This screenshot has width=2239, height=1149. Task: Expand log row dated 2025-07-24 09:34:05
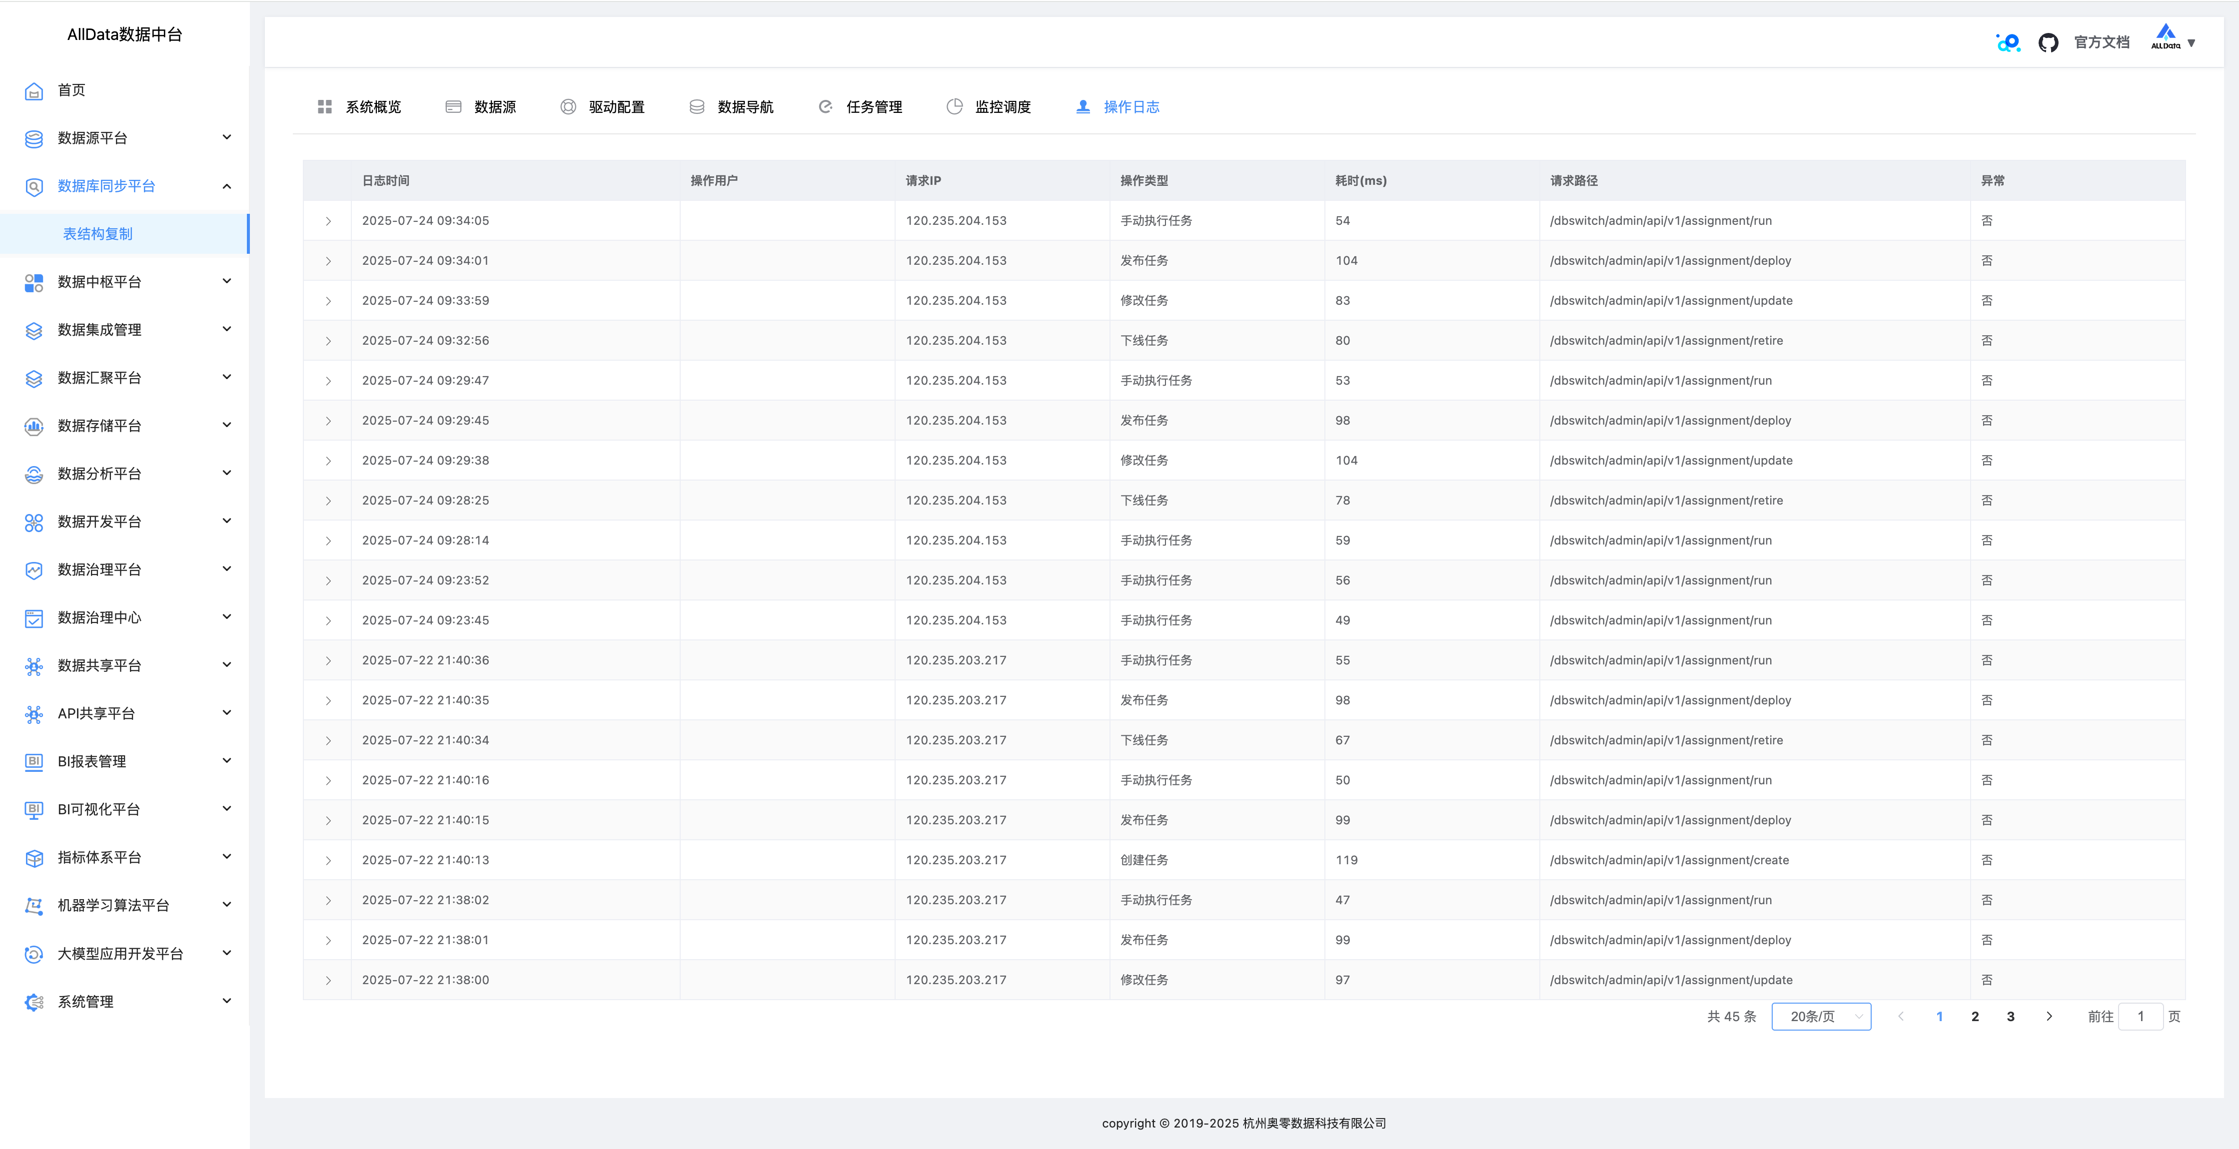(x=328, y=222)
